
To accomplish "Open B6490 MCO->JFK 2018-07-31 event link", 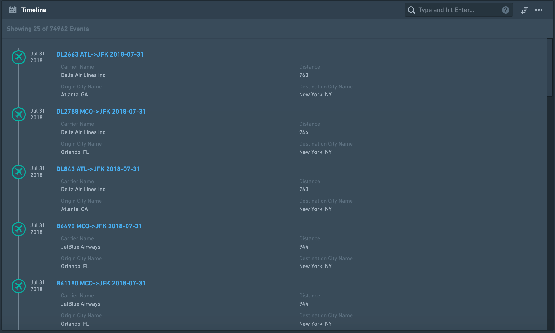I will coord(99,226).
